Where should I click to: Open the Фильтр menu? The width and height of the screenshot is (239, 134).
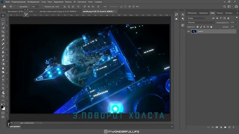pyautogui.click(x=68, y=2)
